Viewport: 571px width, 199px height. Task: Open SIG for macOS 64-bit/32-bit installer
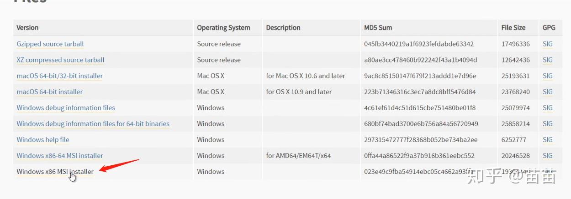[548, 76]
